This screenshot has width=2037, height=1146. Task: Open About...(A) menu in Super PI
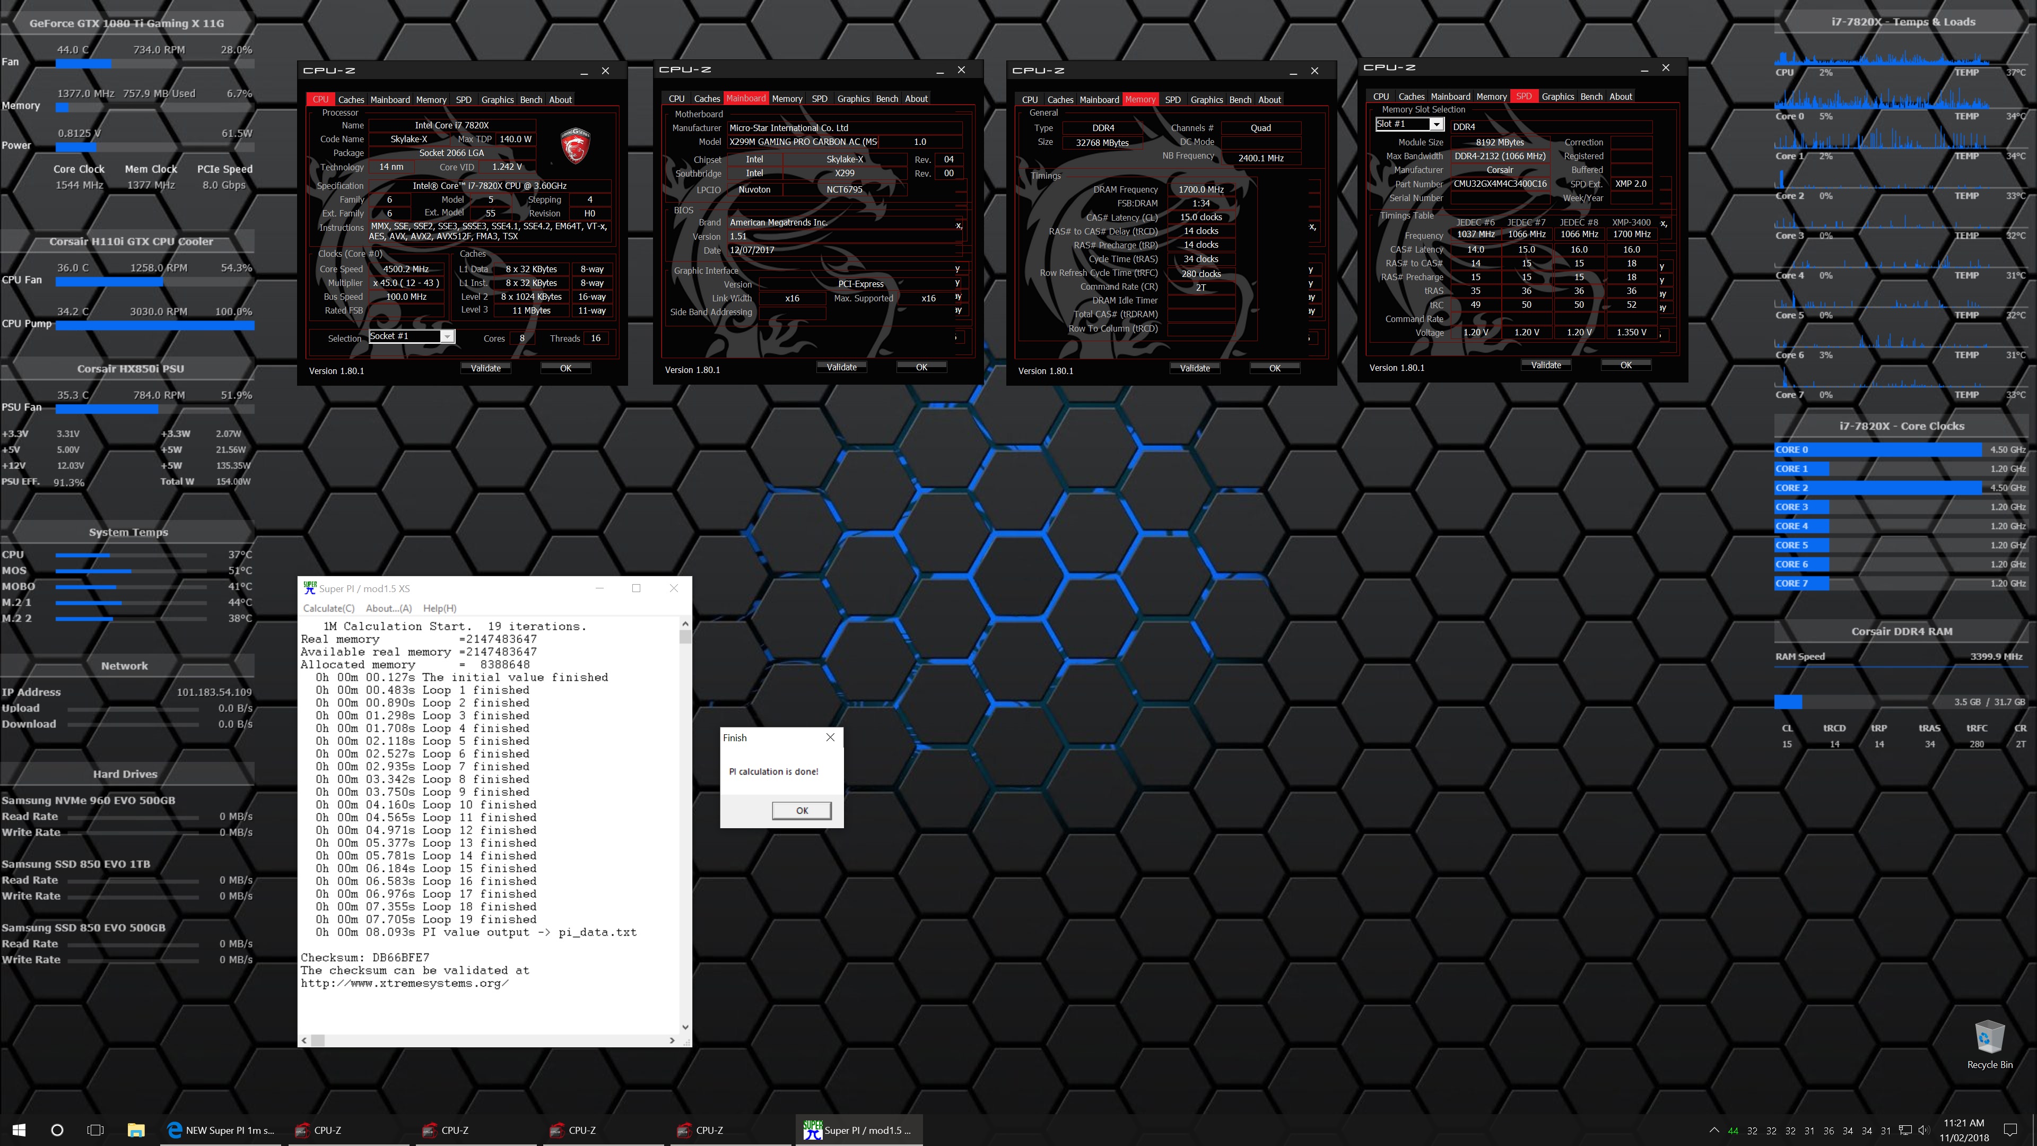pos(388,608)
